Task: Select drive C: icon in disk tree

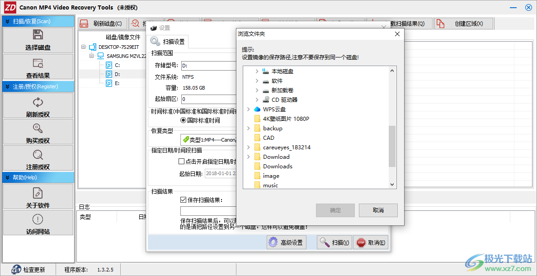Action: click(x=109, y=65)
